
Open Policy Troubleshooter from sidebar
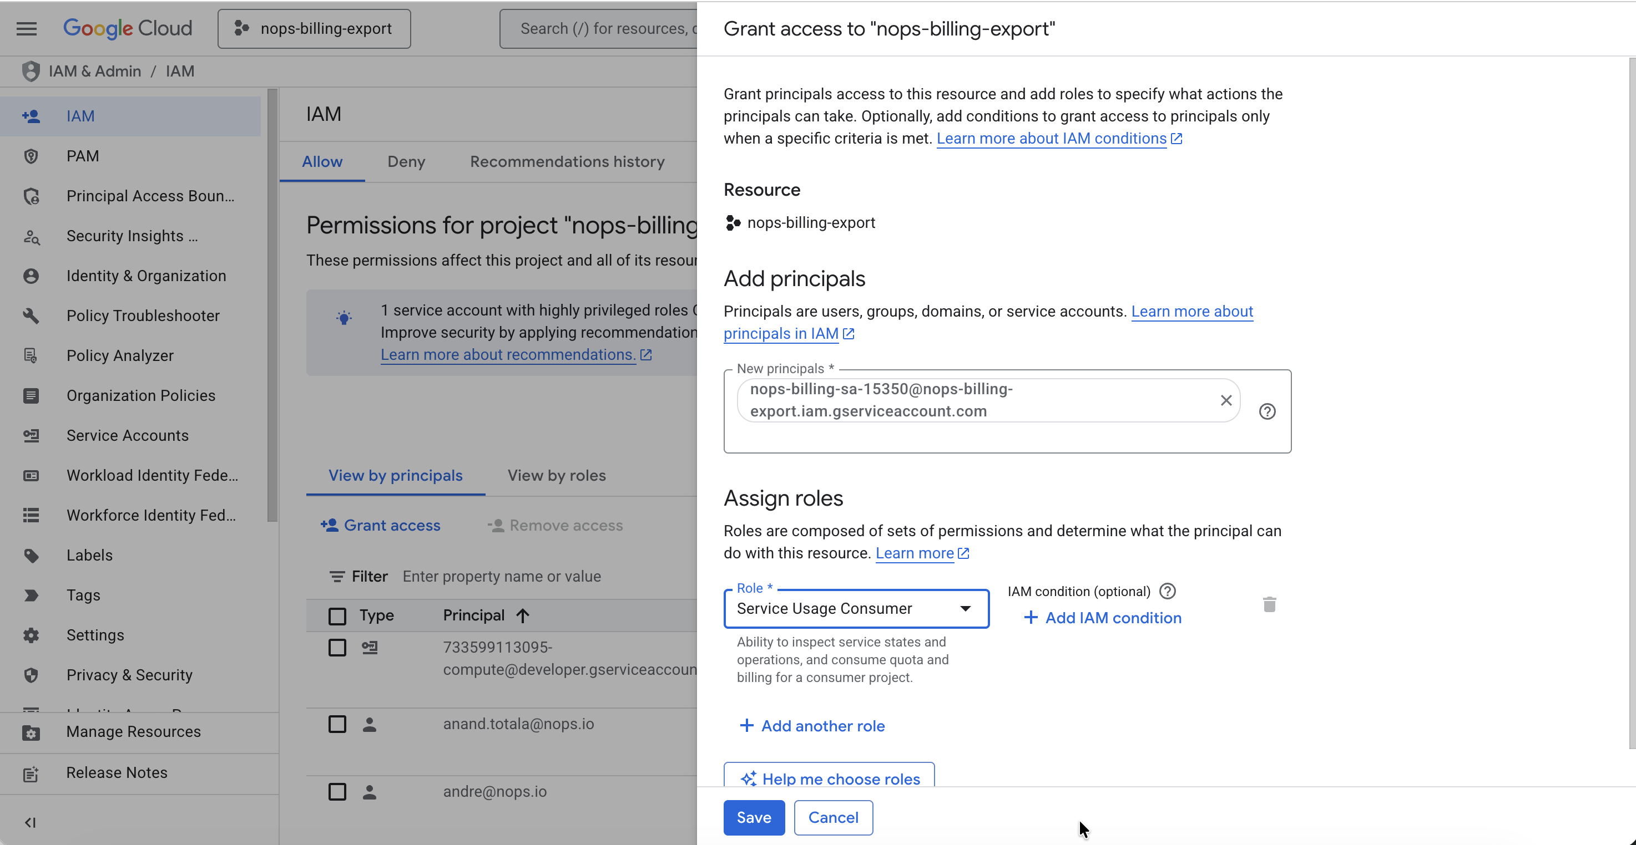143,315
